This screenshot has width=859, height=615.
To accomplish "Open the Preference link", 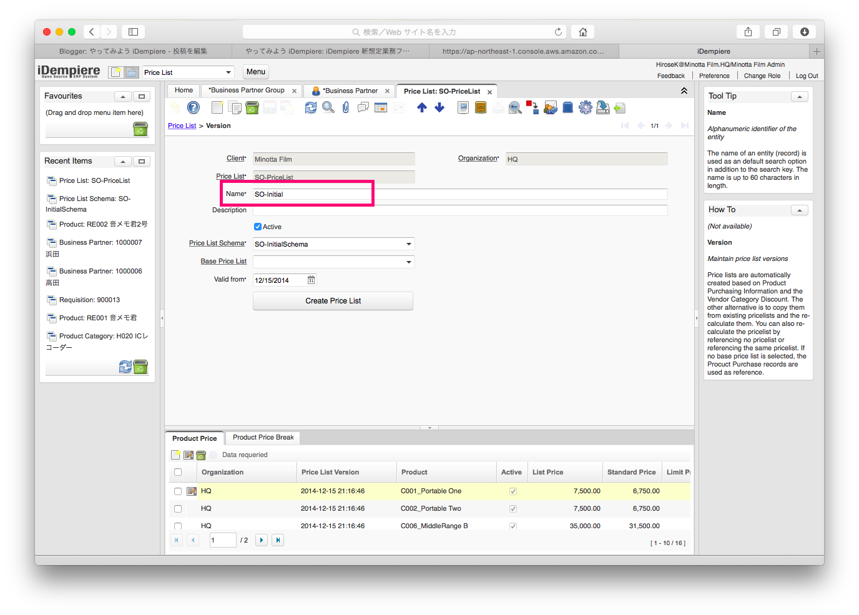I will (714, 76).
